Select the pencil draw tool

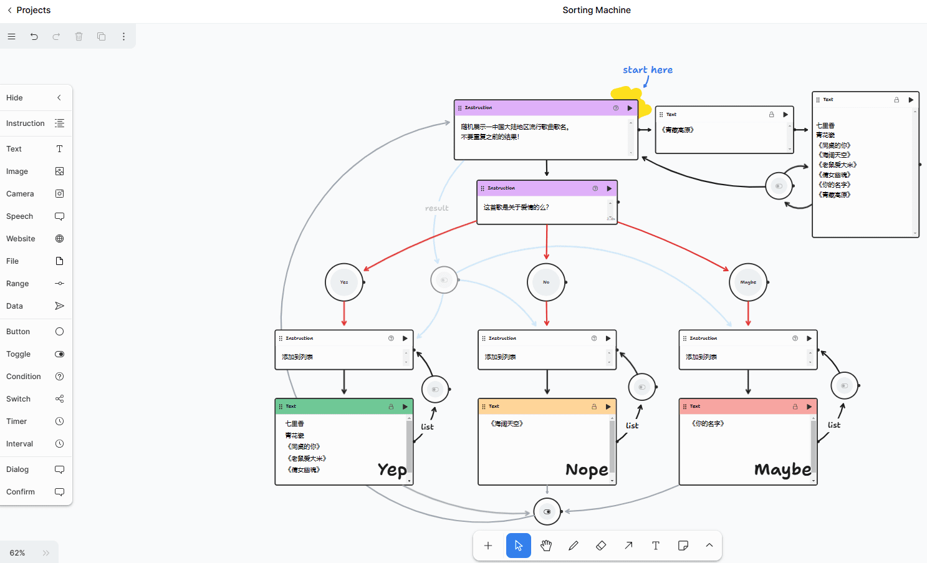(574, 546)
